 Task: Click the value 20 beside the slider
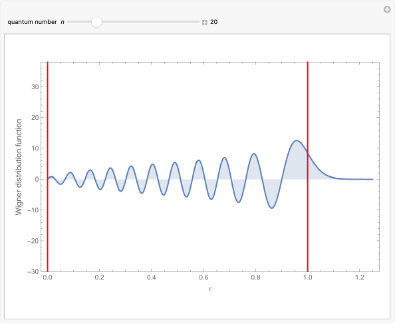(213, 22)
